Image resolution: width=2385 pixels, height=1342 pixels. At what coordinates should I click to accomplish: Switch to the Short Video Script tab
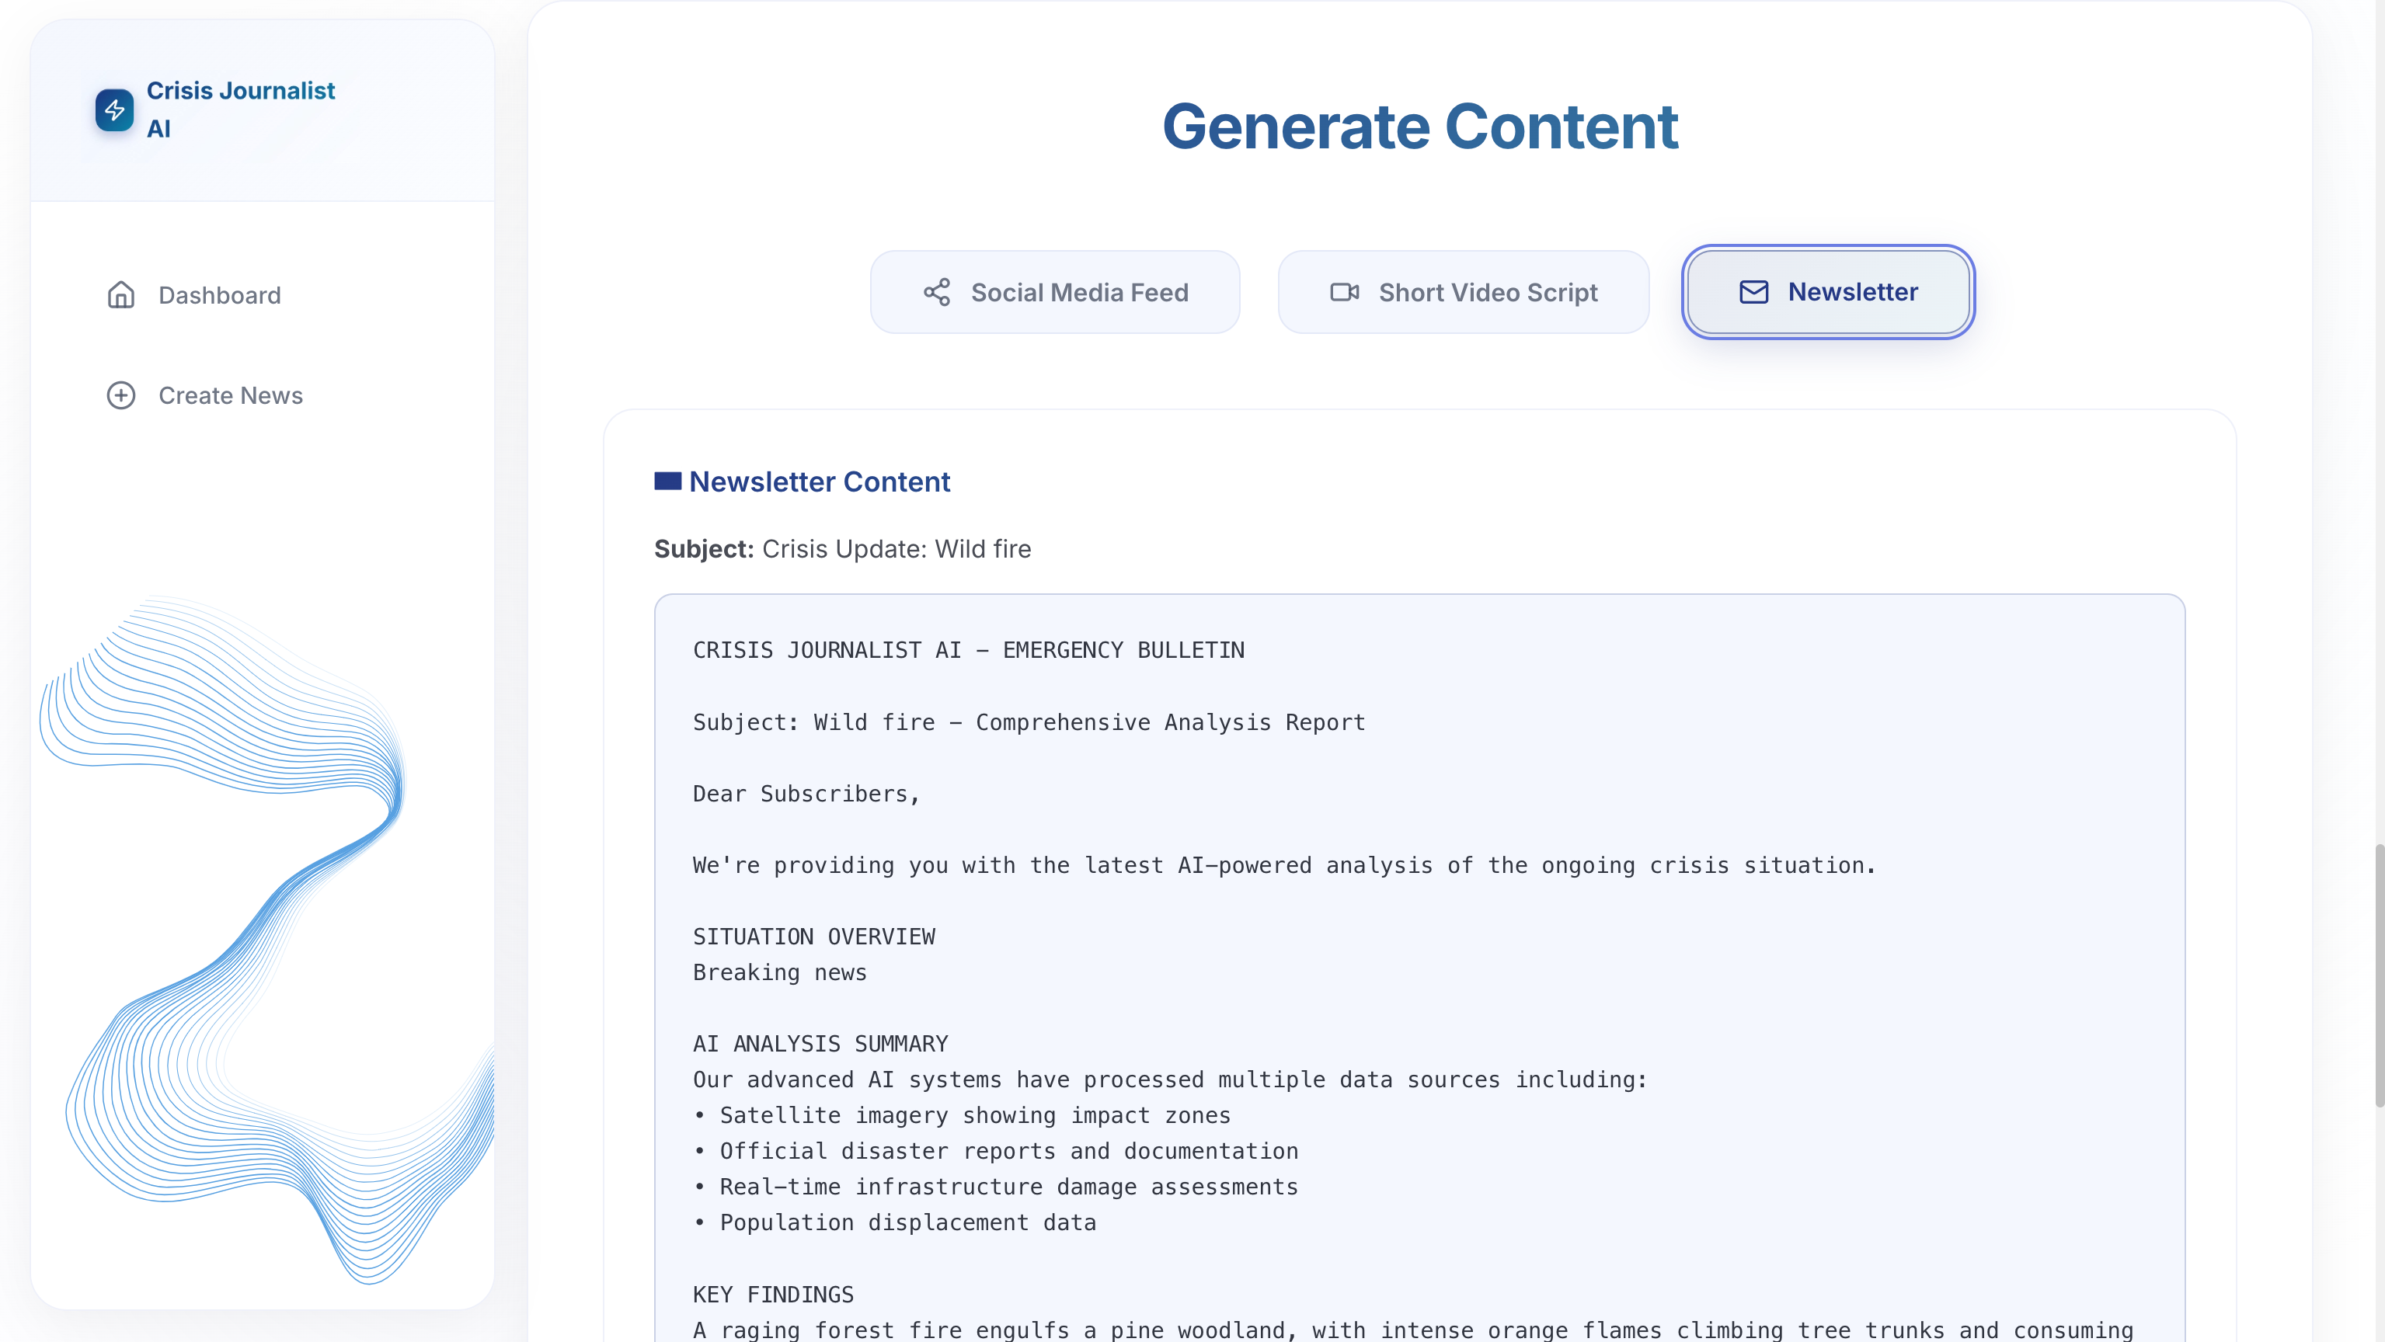pyautogui.click(x=1463, y=293)
